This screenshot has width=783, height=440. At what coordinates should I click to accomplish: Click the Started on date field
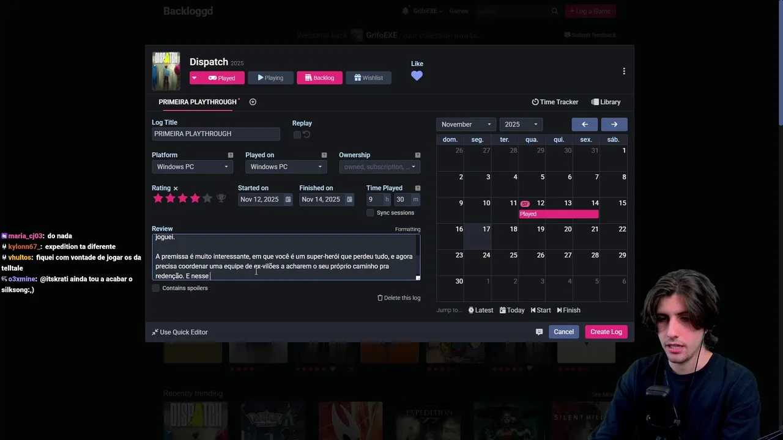pyautogui.click(x=260, y=199)
